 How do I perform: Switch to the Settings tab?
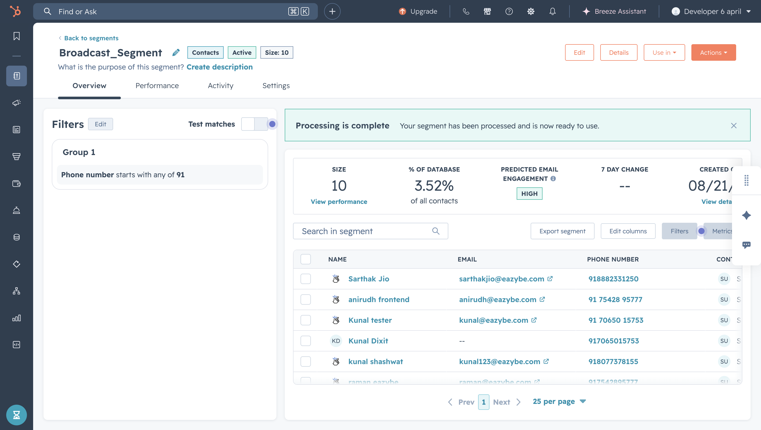pos(276,86)
